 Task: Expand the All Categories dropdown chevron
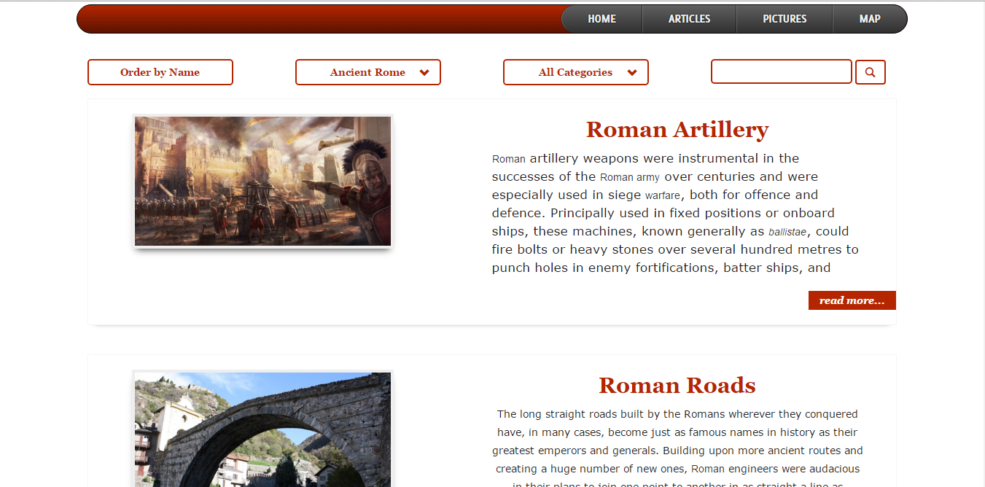click(632, 73)
